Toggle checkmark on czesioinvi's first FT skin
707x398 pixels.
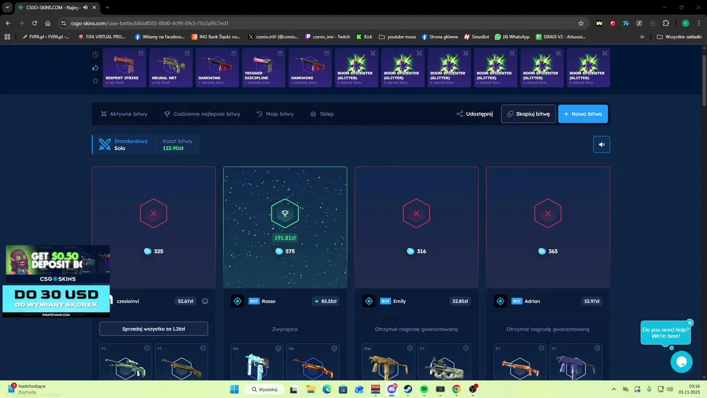[147, 348]
